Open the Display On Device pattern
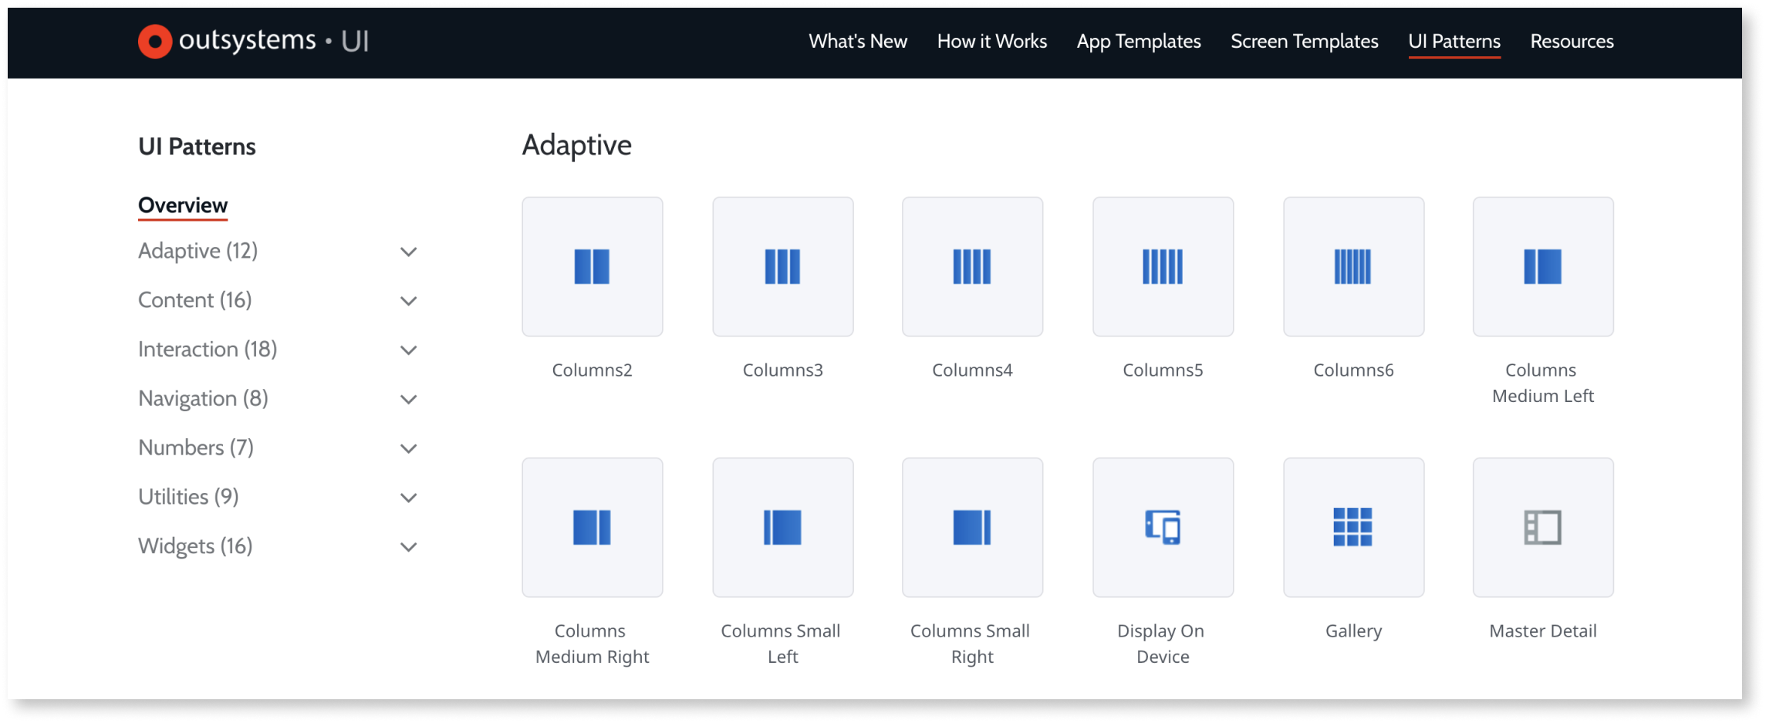Image resolution: width=1766 pixels, height=723 pixels. click(1163, 527)
